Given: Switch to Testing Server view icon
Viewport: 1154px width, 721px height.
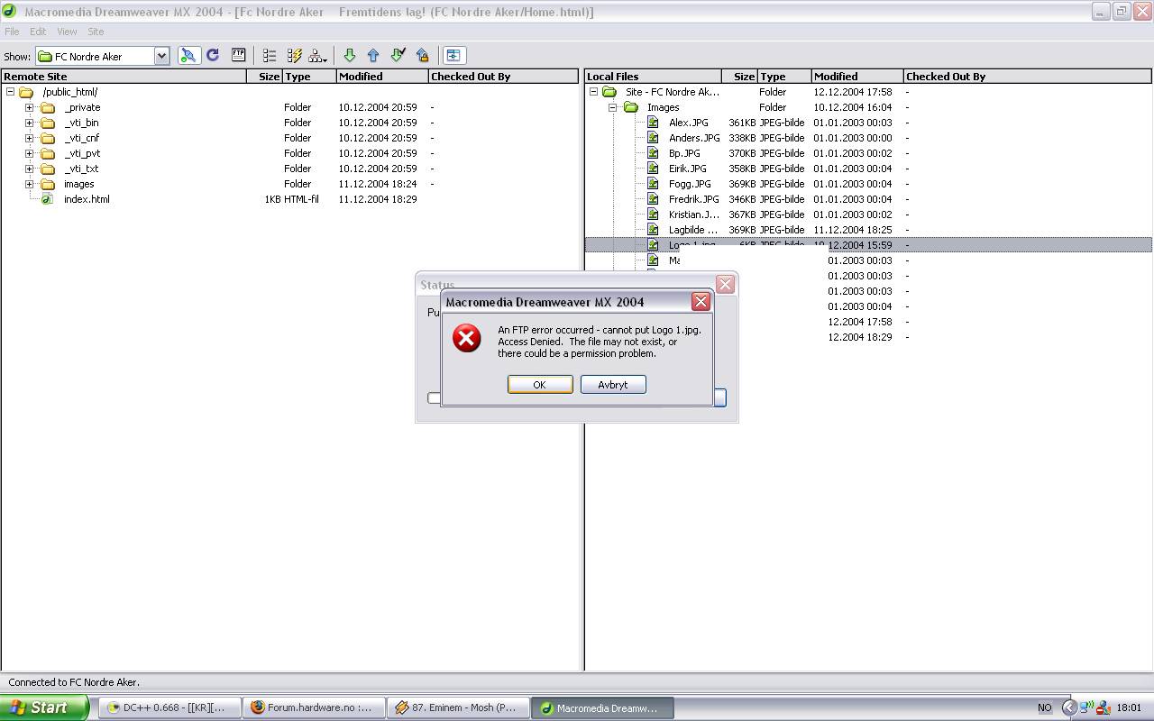Looking at the screenshot, I should click(294, 56).
